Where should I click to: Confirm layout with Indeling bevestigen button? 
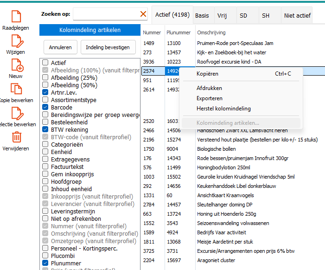click(x=108, y=47)
